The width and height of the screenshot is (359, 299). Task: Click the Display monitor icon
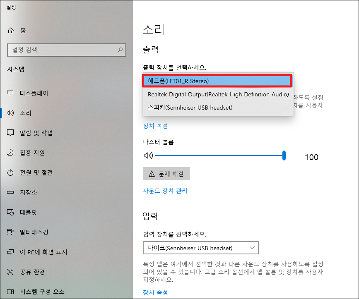(11, 93)
